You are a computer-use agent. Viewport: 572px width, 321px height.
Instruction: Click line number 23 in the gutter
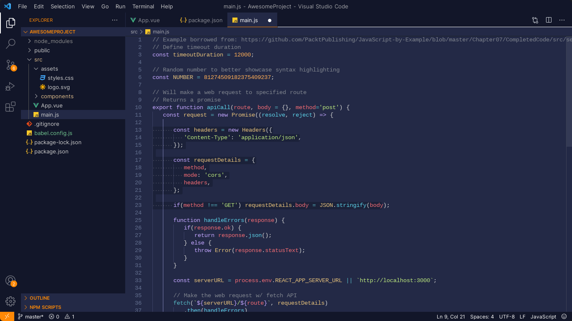coord(138,205)
